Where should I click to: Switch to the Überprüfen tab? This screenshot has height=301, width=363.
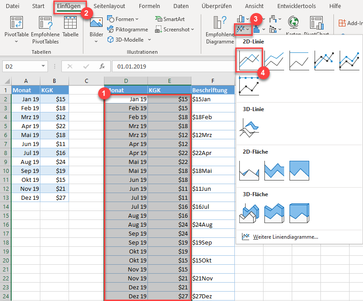216,6
